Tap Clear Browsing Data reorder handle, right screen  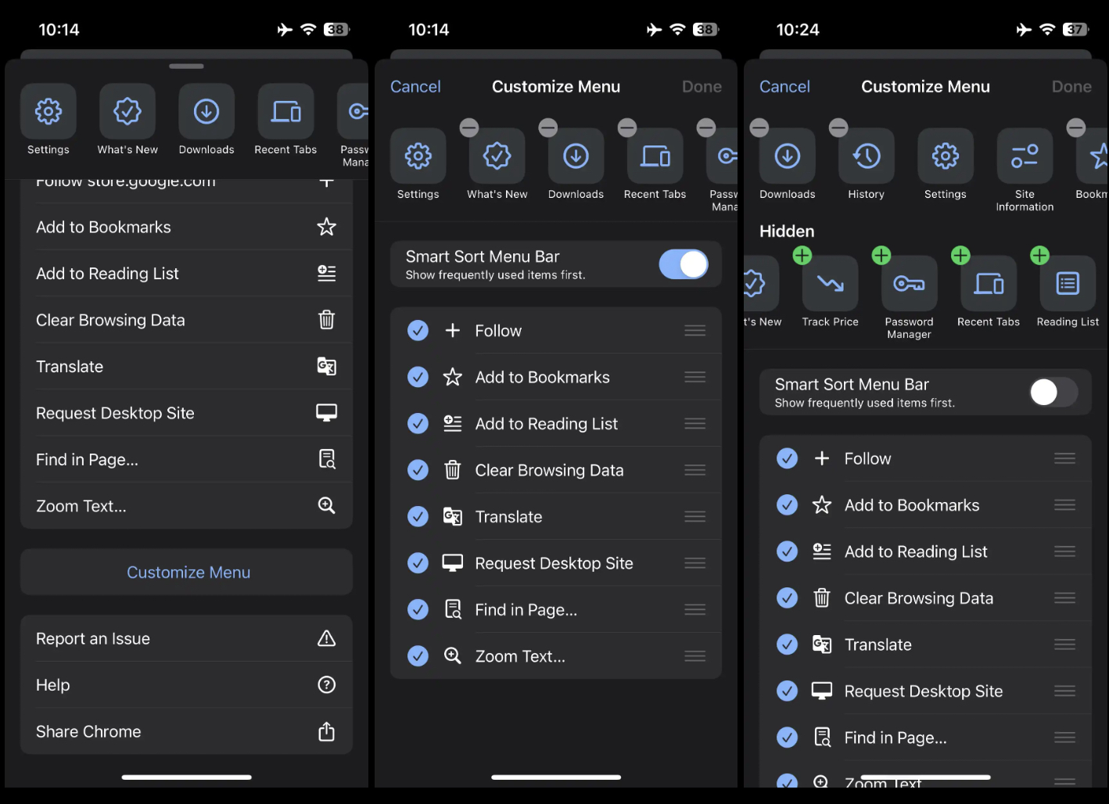(x=1064, y=598)
